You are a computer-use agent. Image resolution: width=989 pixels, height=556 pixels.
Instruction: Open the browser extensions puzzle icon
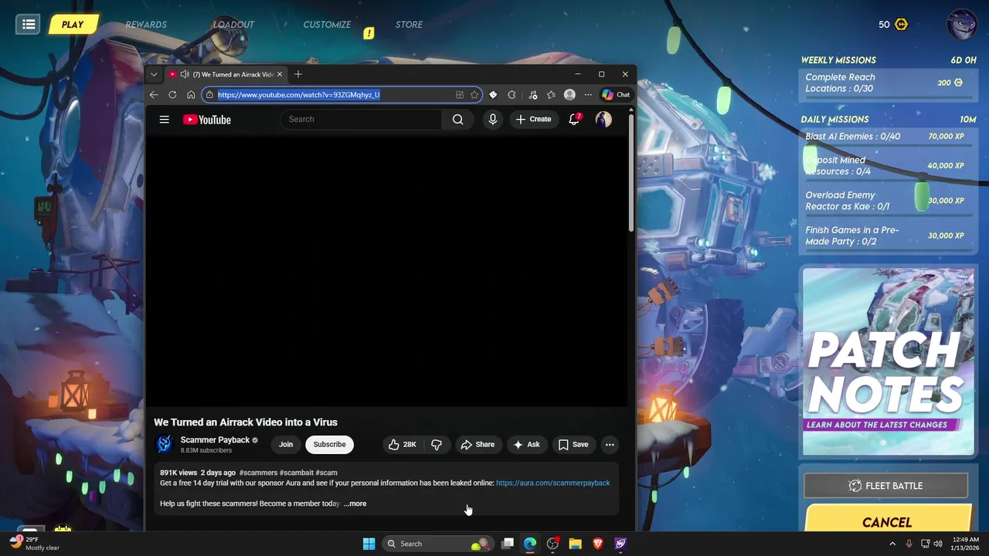[x=511, y=95]
